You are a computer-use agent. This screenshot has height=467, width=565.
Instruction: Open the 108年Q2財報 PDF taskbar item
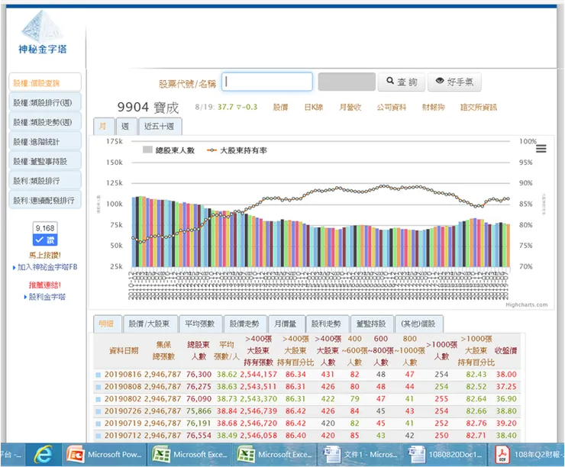click(x=528, y=455)
